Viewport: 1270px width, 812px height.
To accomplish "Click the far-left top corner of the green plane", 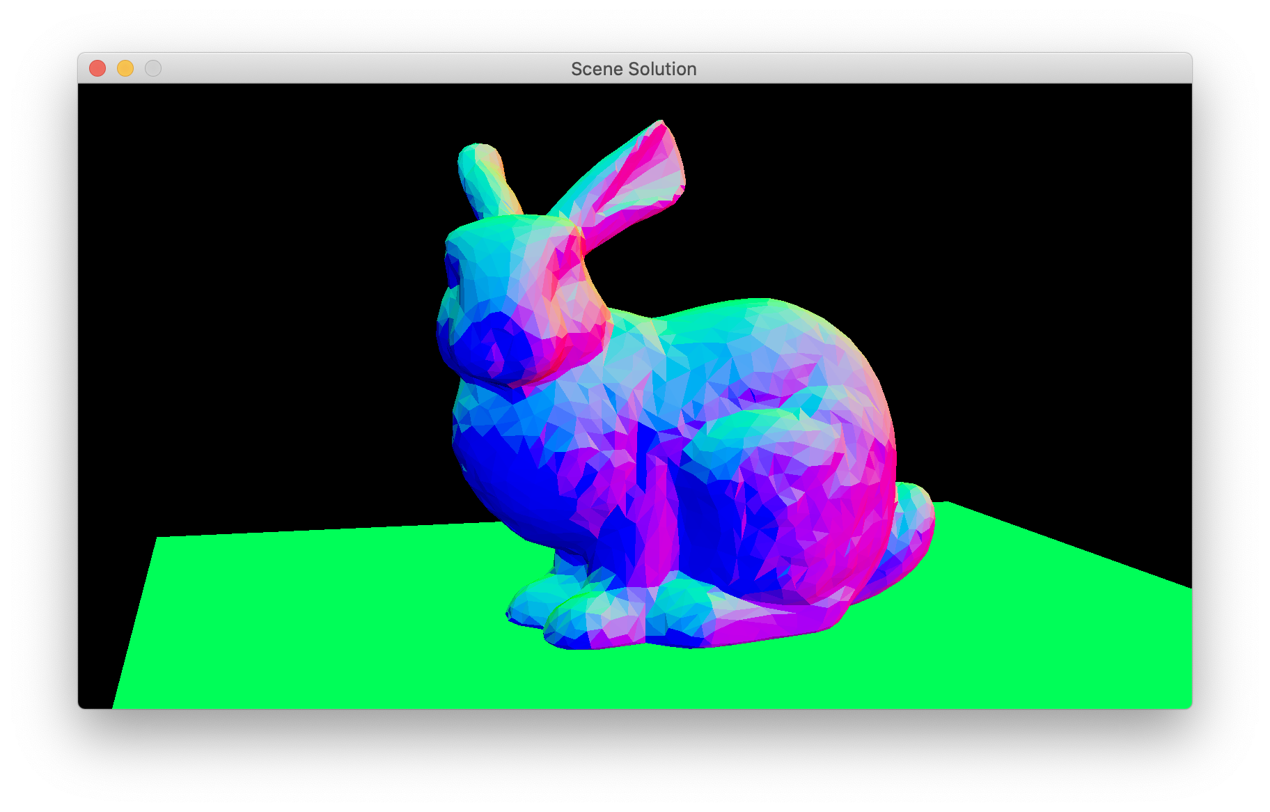I will tap(162, 542).
